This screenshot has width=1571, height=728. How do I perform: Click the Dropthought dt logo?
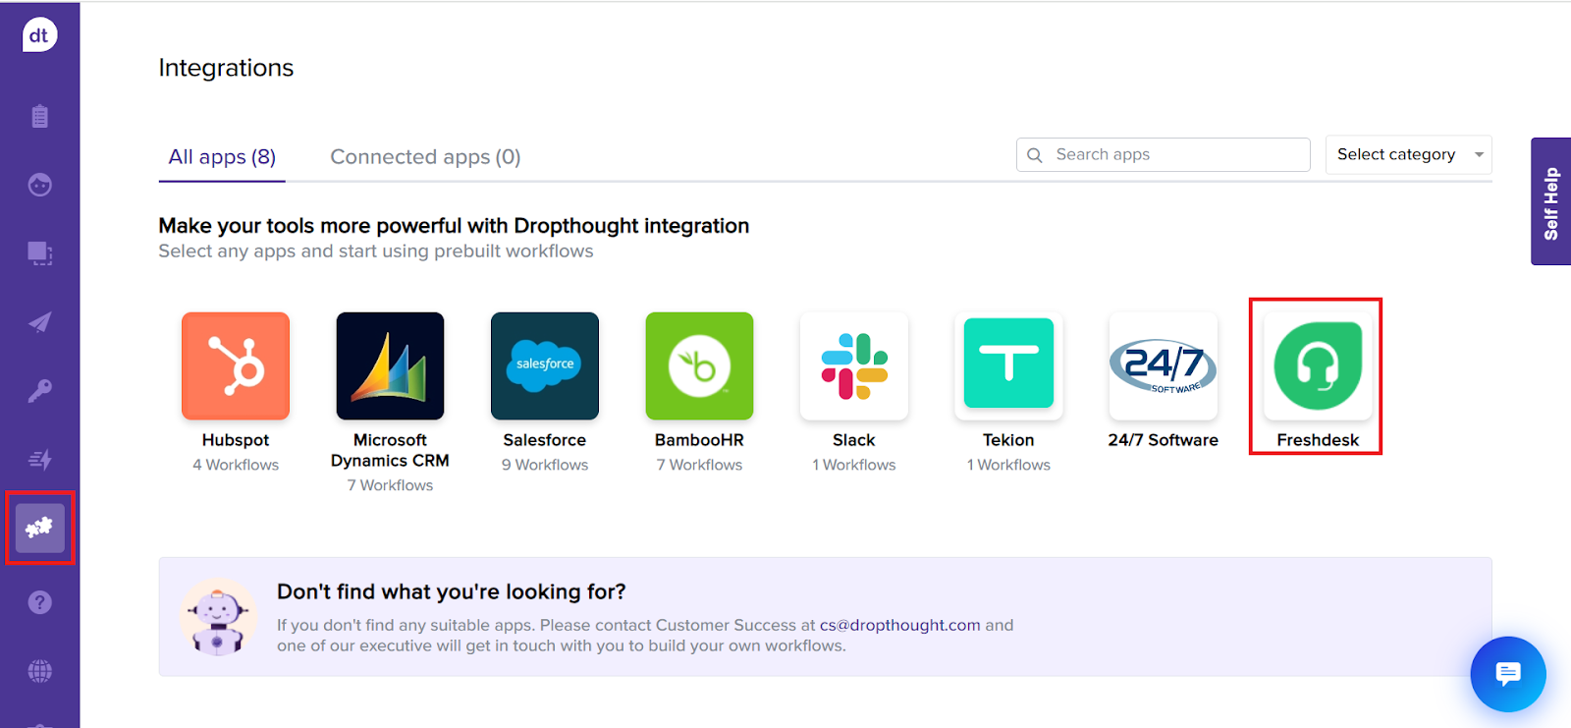click(x=39, y=36)
